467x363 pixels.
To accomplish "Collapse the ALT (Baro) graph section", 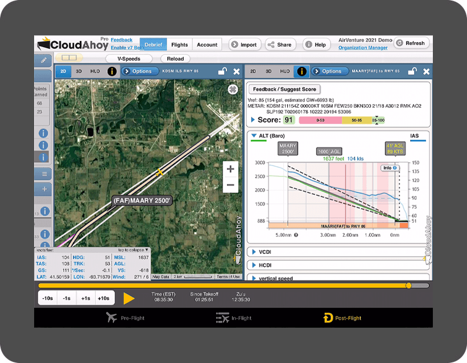I will click(x=254, y=135).
